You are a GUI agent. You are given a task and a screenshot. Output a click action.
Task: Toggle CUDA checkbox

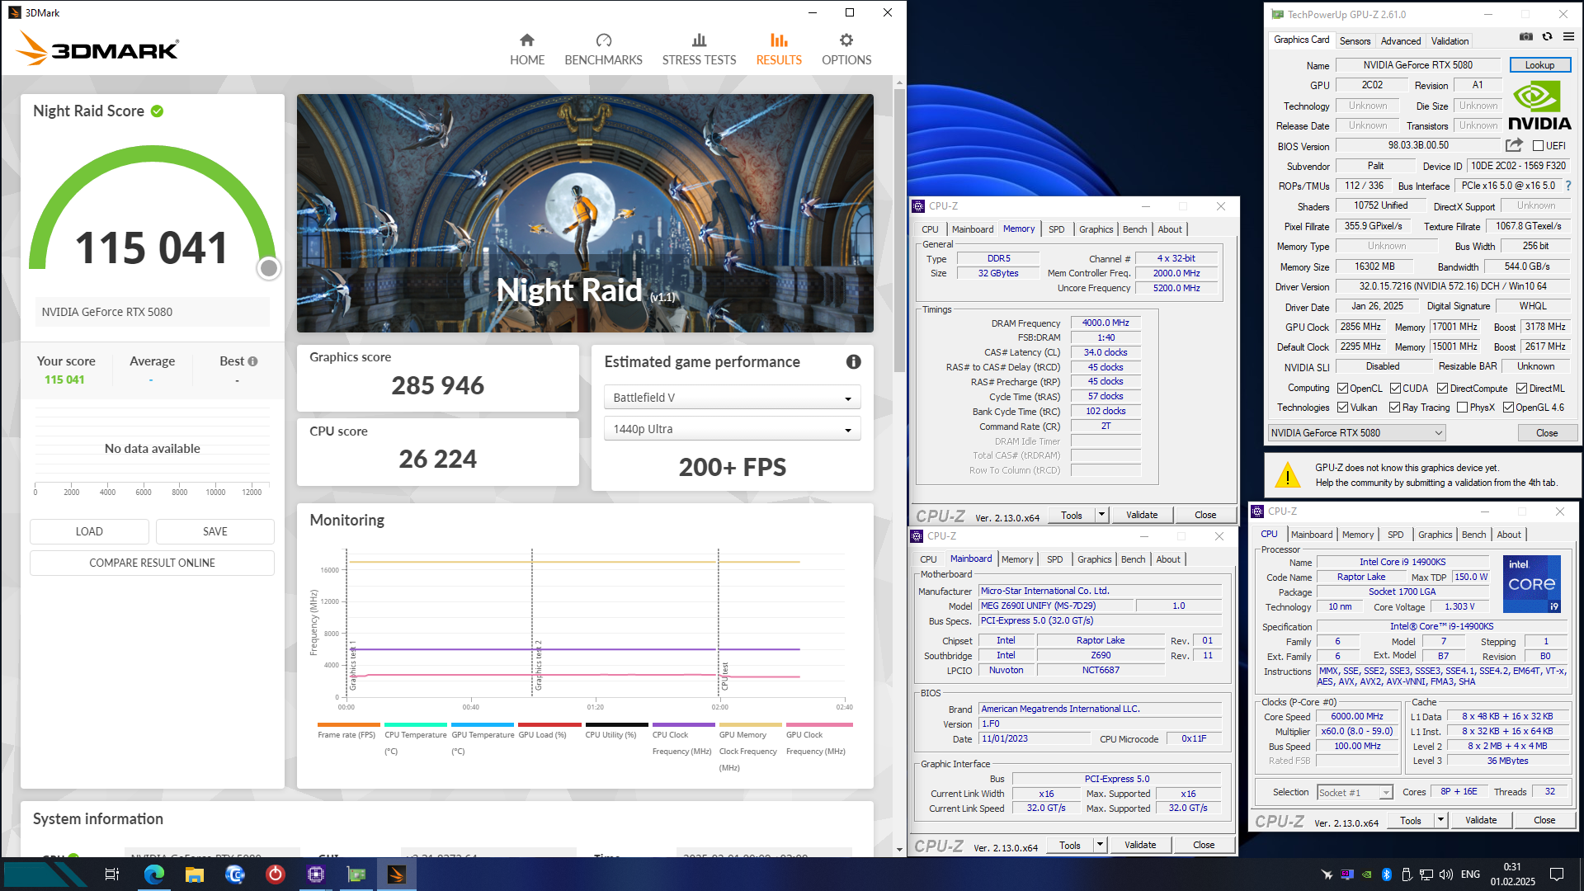[1395, 389]
